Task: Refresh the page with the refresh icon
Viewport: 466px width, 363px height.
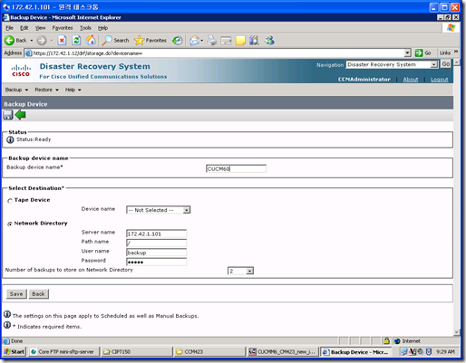Action: 76,40
